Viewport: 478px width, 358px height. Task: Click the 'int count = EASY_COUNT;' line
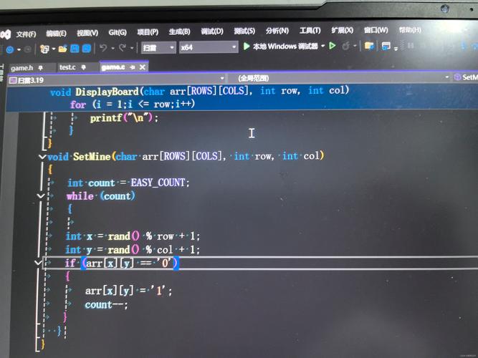click(128, 183)
